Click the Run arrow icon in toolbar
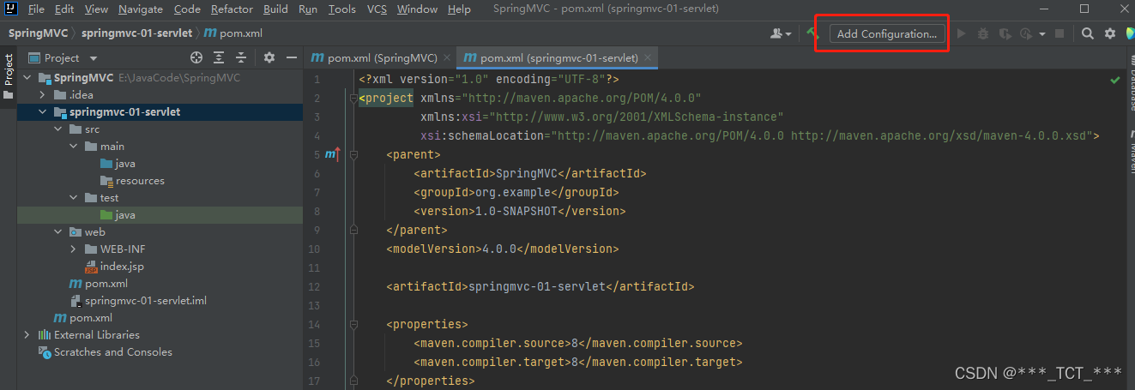This screenshot has width=1135, height=390. point(962,33)
